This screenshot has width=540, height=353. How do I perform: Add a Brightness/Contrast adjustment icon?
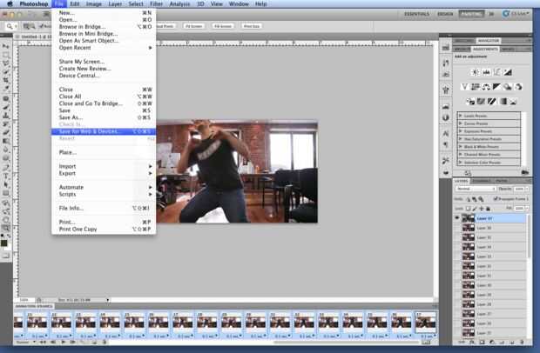(476, 72)
